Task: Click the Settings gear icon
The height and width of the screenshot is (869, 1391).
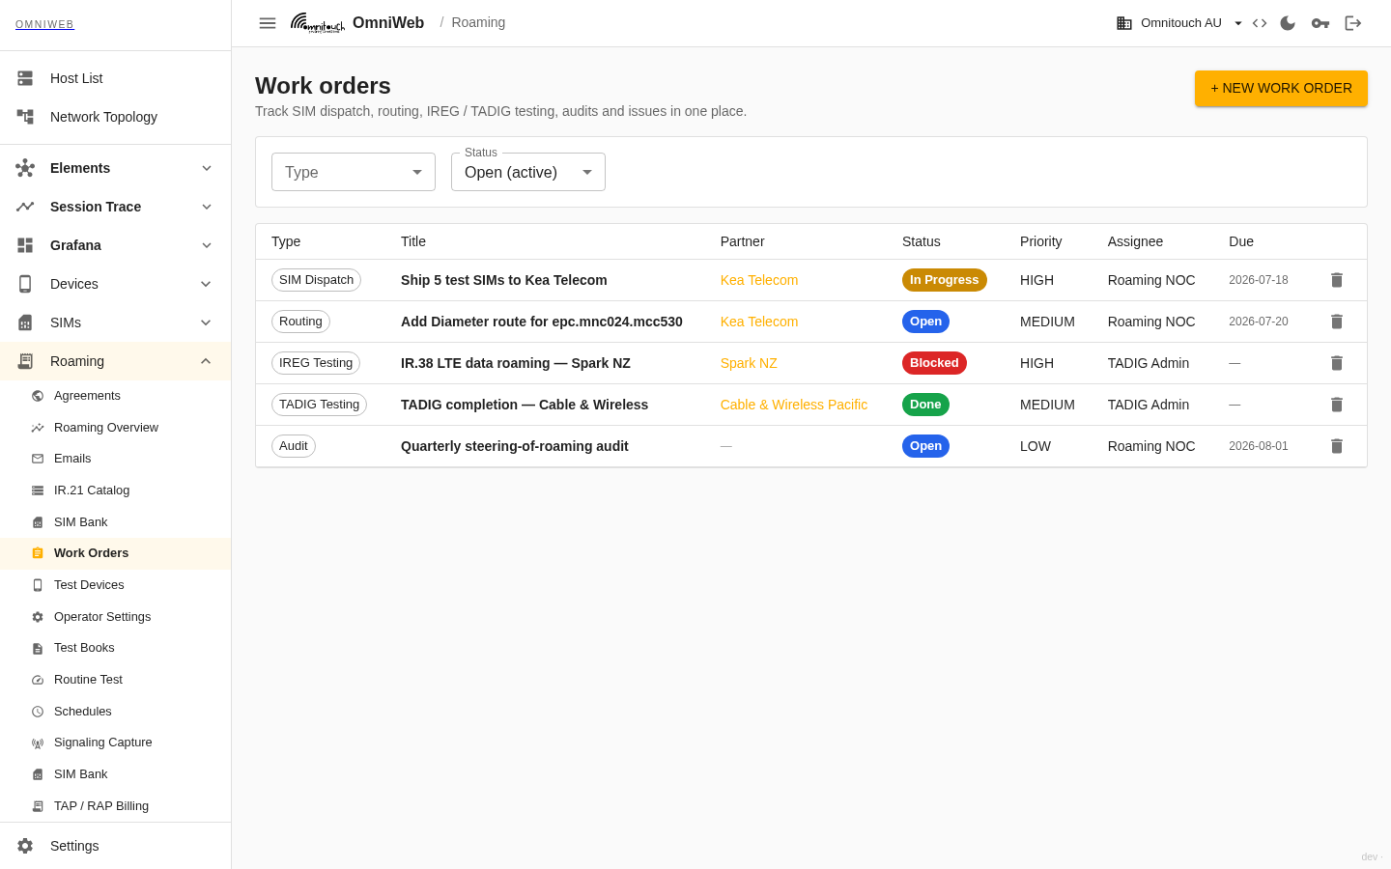Action: pos(25,846)
